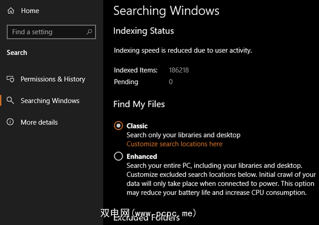Image resolution: width=319 pixels, height=225 pixels.
Task: Select the Classic search radio button
Action: coord(119,126)
